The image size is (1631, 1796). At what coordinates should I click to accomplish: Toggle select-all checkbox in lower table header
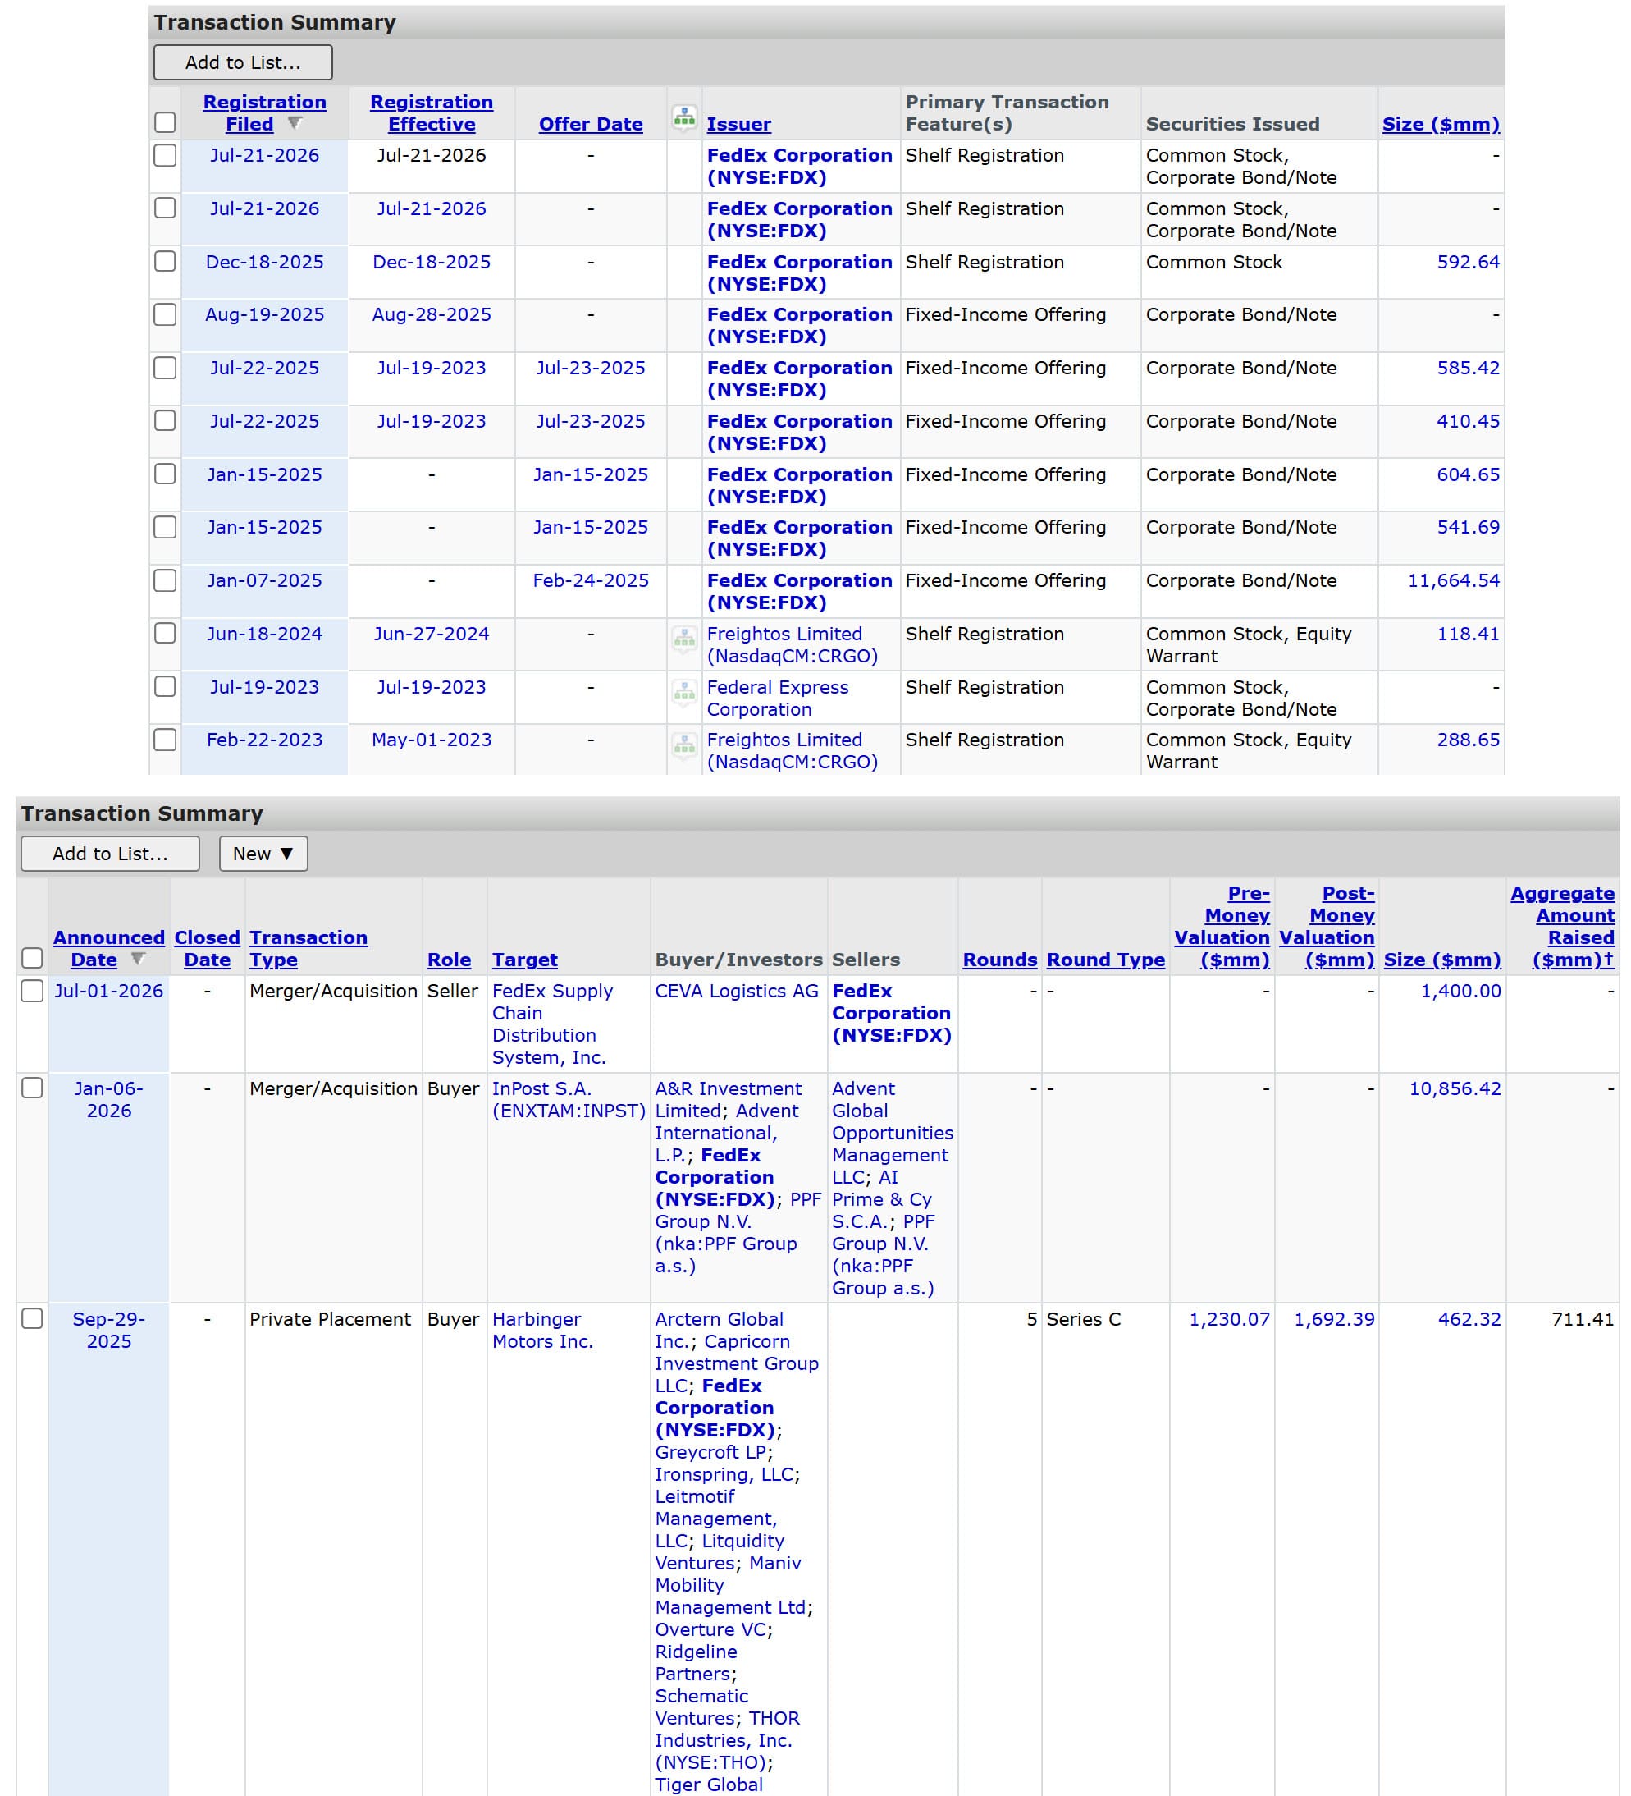(x=32, y=958)
